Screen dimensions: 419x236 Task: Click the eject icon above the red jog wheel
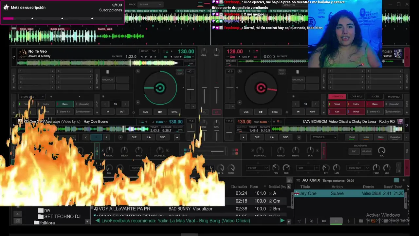(239, 71)
